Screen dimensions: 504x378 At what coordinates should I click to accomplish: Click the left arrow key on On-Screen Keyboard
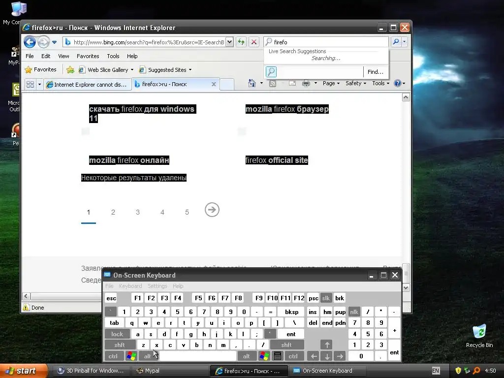tap(314, 356)
